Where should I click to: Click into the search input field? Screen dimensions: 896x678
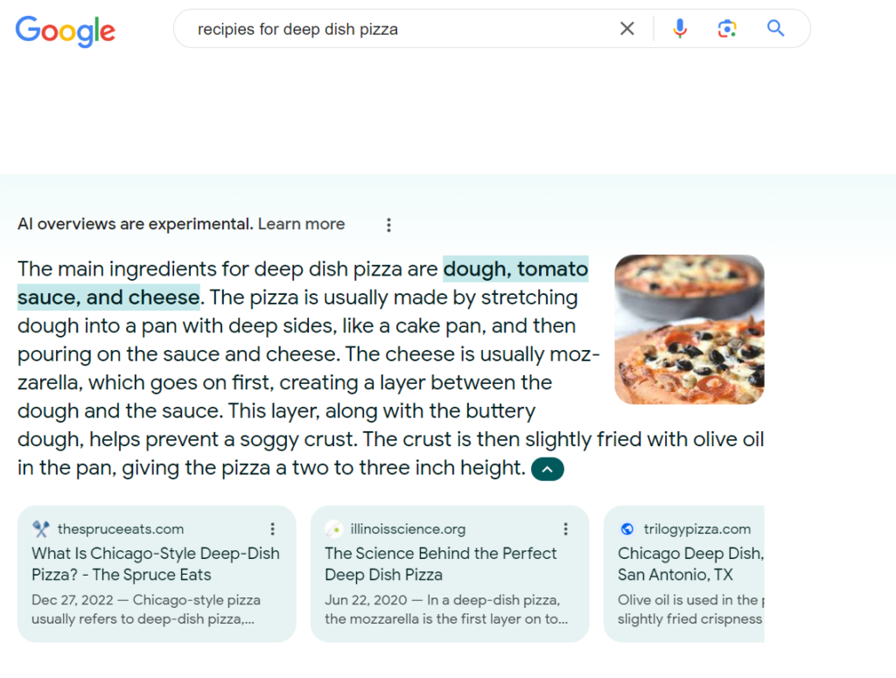(x=394, y=29)
